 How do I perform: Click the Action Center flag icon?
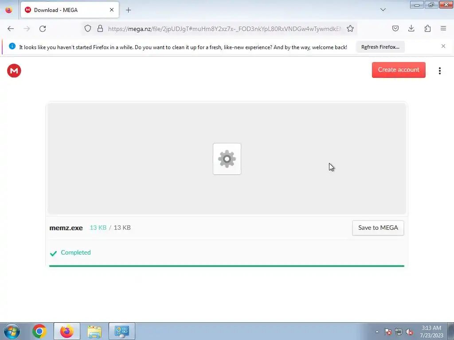pyautogui.click(x=388, y=332)
